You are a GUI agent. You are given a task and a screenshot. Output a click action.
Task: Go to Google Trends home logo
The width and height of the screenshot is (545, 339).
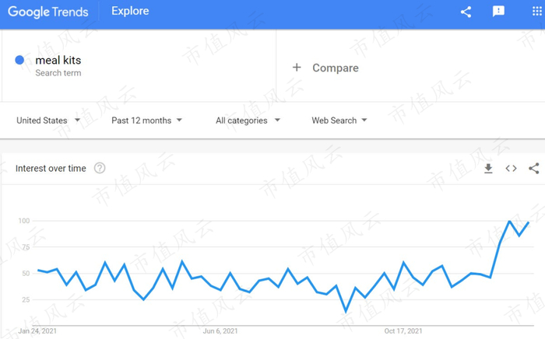tap(48, 12)
